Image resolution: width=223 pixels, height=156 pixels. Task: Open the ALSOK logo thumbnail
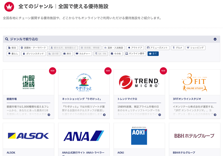(28, 136)
